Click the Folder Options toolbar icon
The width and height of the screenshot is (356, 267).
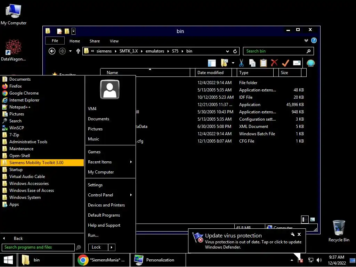pos(224,63)
